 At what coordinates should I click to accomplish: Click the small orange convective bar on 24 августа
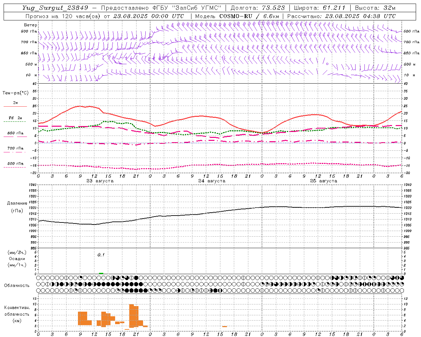225,326
